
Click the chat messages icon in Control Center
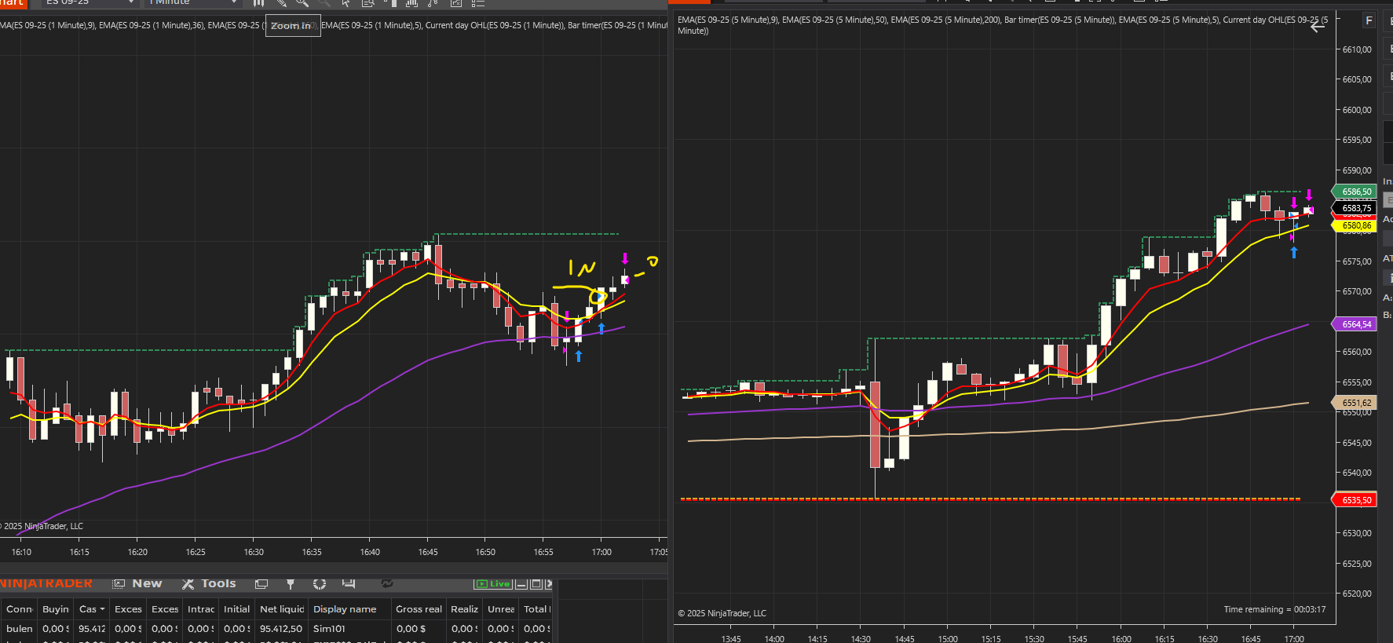(x=349, y=583)
